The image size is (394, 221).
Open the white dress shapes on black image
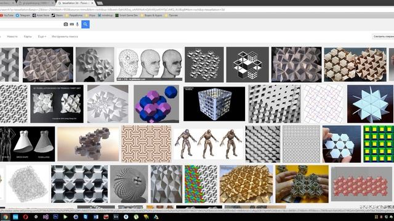[27, 144]
